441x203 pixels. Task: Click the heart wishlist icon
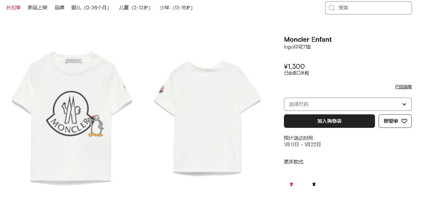[404, 121]
